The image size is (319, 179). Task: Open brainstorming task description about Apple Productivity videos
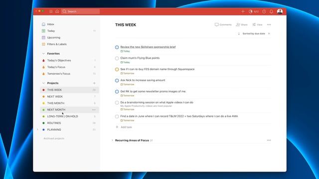click(146, 106)
